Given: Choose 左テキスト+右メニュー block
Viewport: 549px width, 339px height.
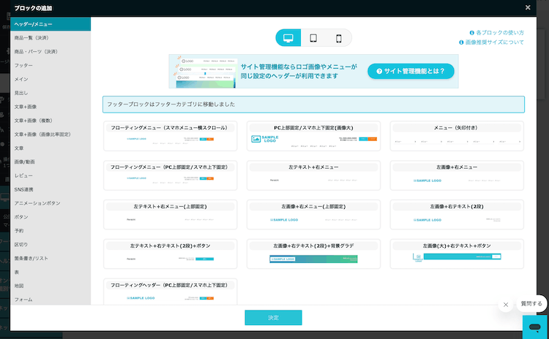Looking at the screenshot, I should 313,175.
